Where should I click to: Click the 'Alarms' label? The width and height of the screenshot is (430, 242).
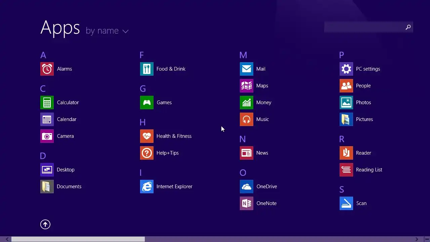(64, 69)
